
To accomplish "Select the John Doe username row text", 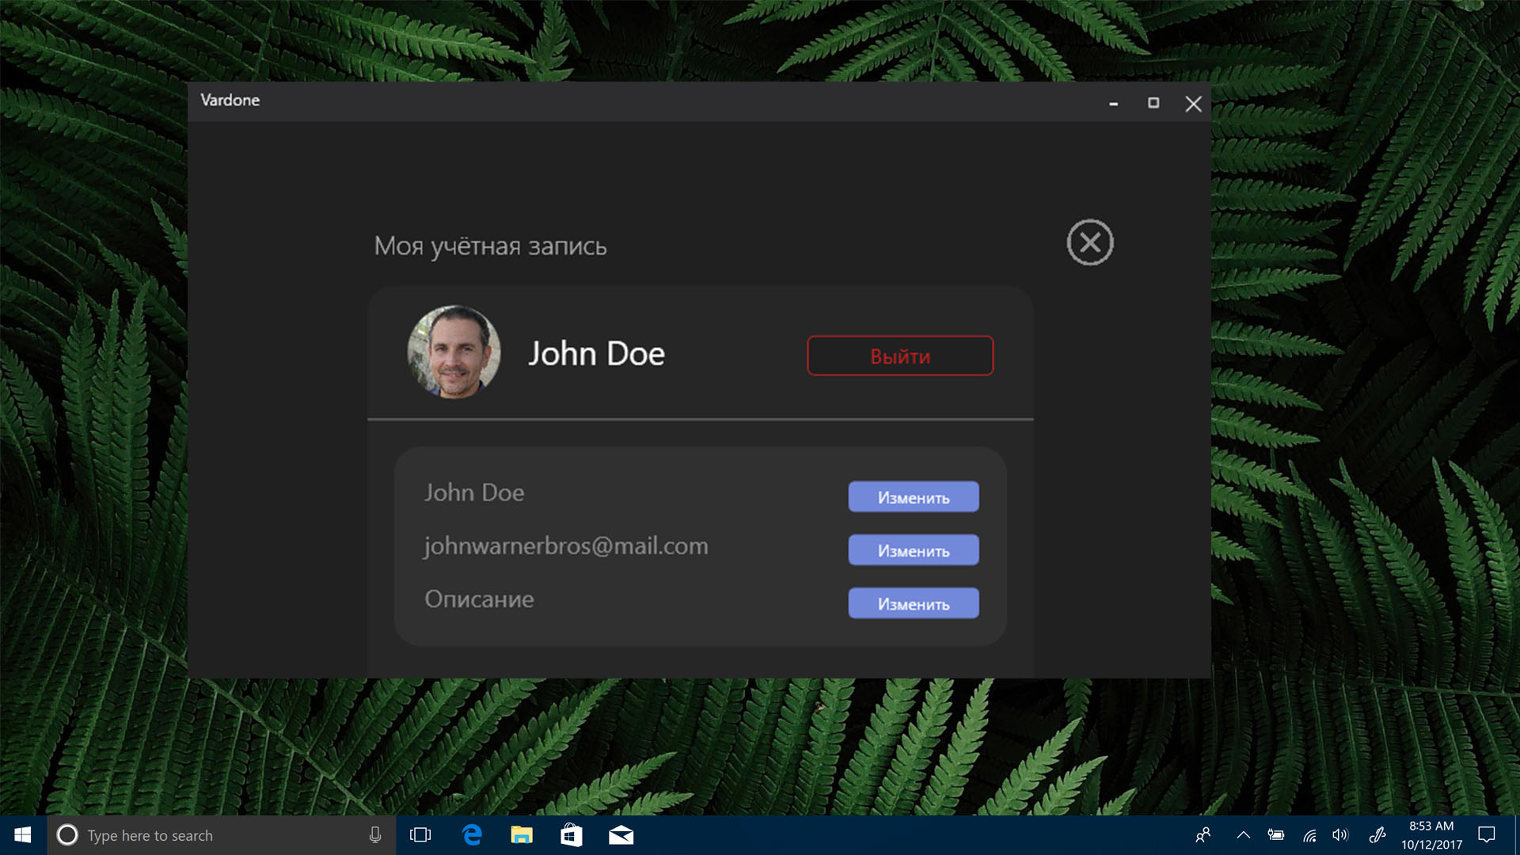I will tap(474, 492).
